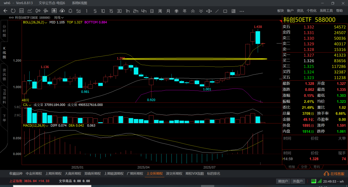
Task: Expand the CJL volume indicator dropdown
Action: point(27,105)
